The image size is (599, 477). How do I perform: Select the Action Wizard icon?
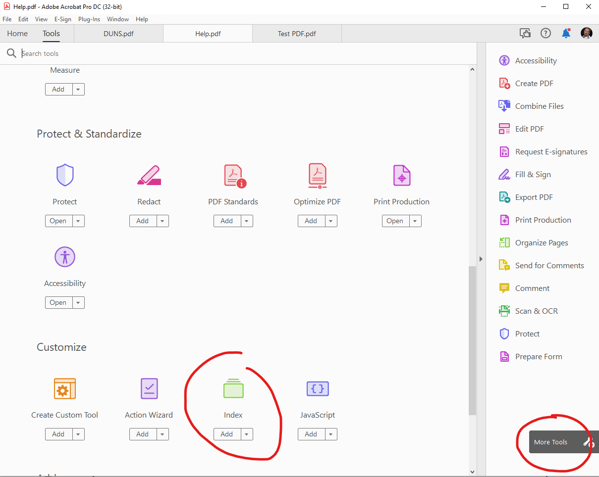(149, 388)
